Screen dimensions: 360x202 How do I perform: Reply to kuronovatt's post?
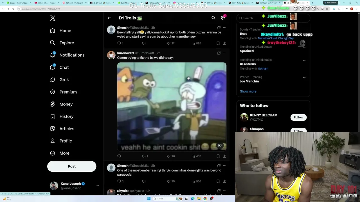click(119, 156)
